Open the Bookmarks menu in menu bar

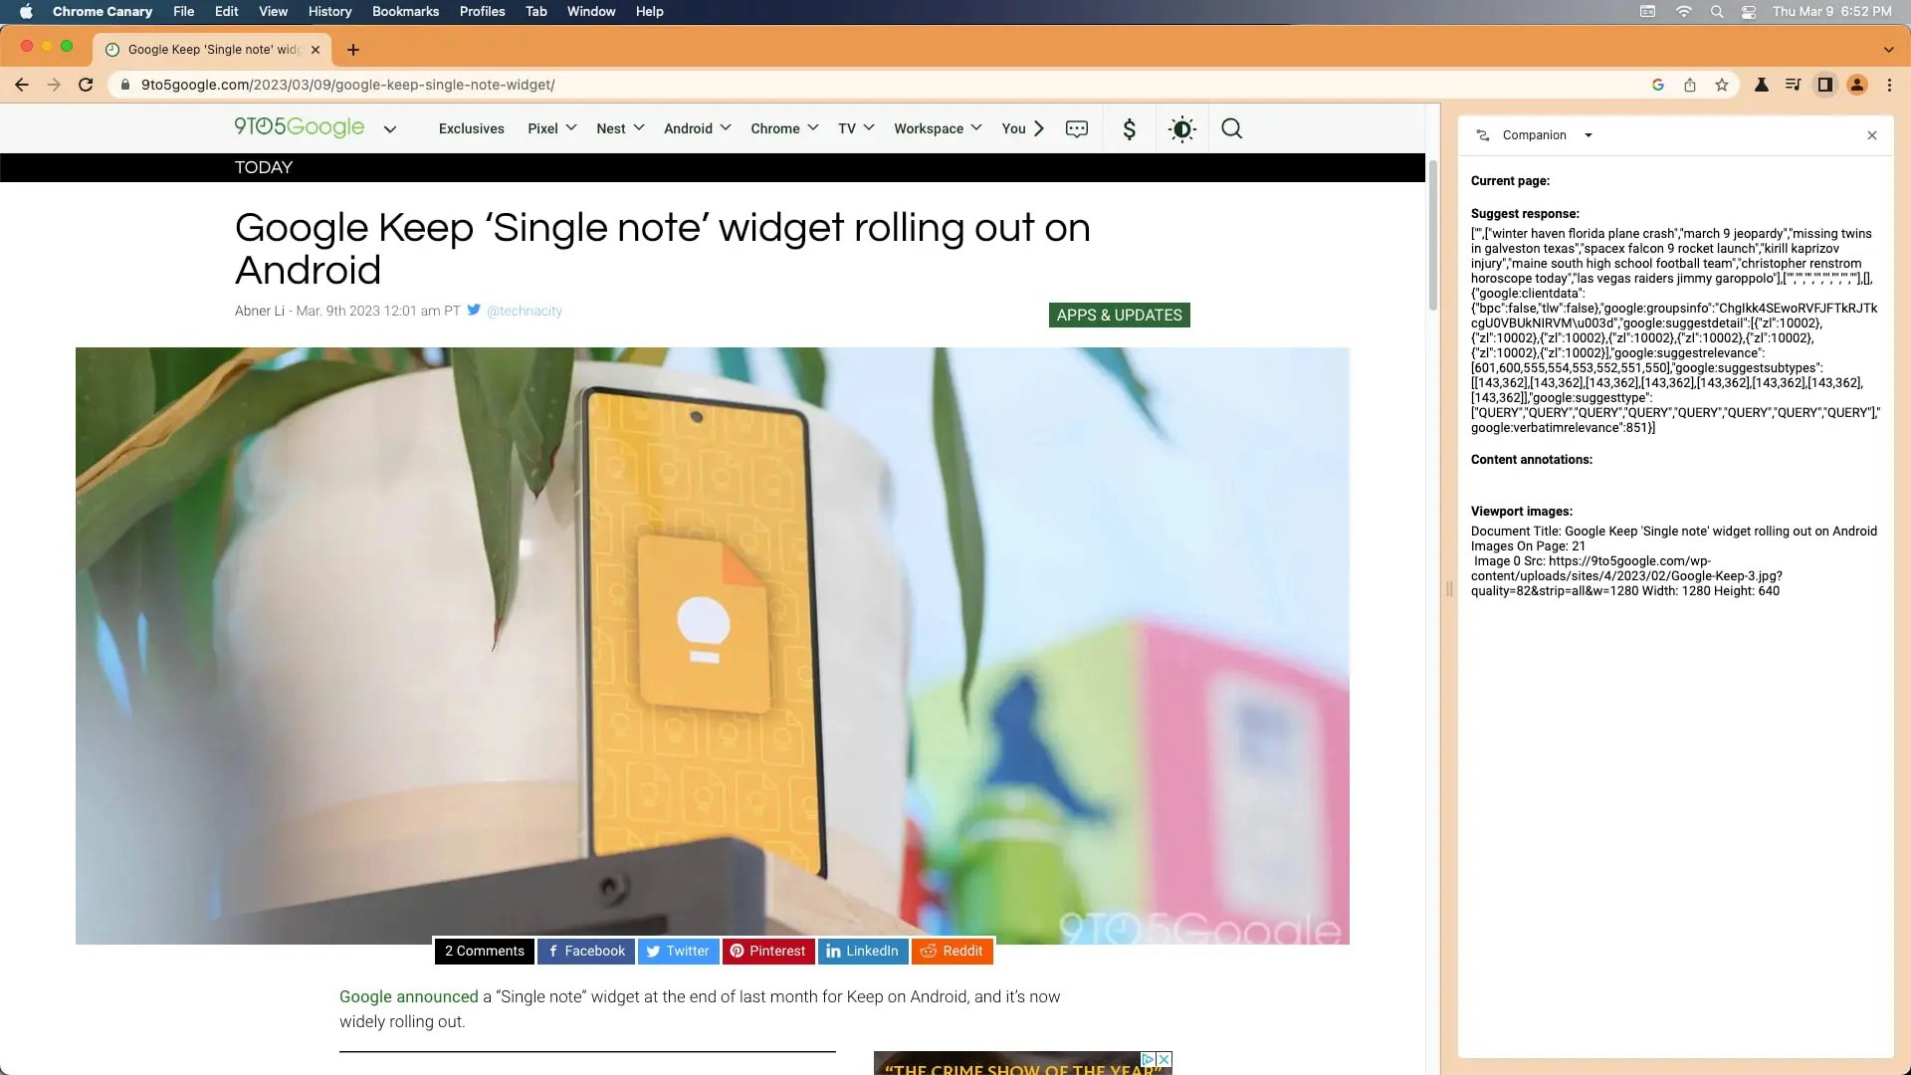coord(405,12)
